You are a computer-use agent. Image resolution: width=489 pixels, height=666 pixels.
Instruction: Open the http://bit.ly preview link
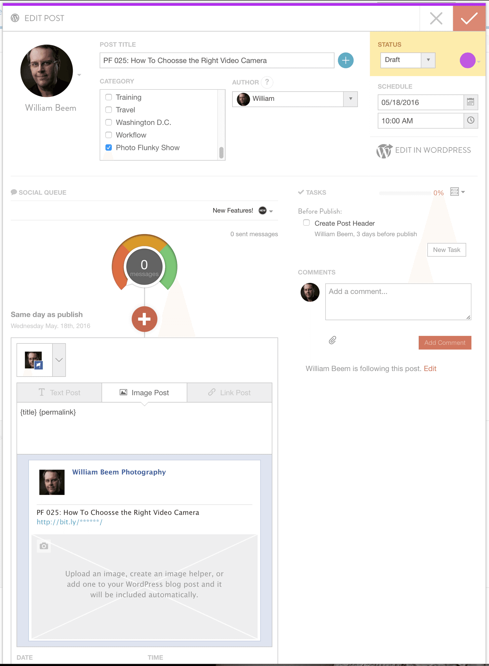(70, 522)
